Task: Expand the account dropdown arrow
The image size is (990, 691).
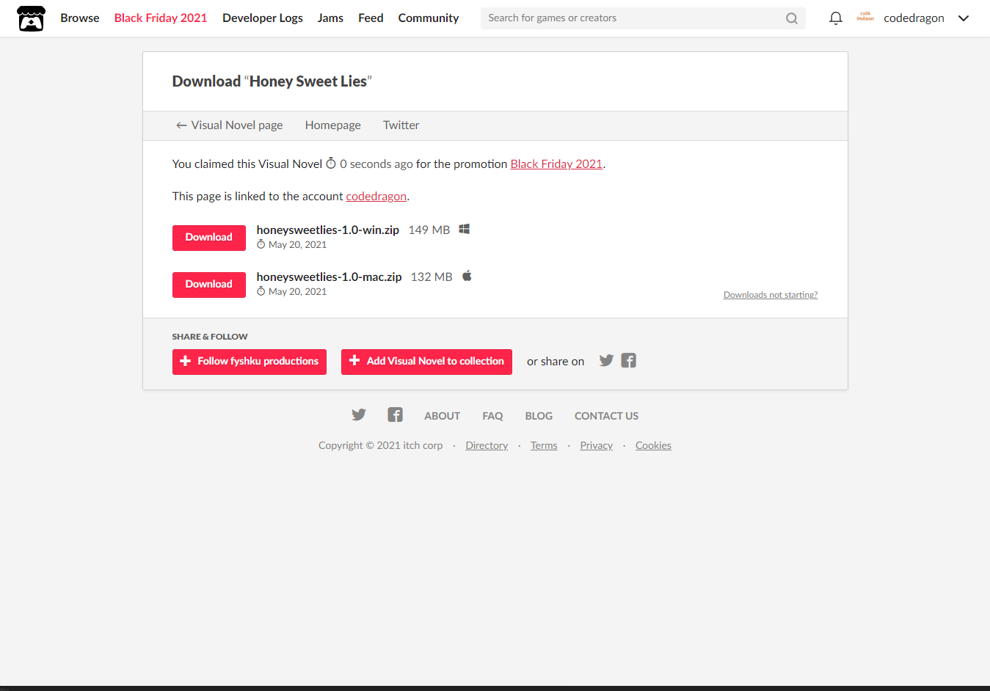Action: pos(964,18)
